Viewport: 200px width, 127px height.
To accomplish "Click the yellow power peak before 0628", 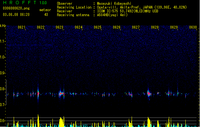I will point(149,122).
